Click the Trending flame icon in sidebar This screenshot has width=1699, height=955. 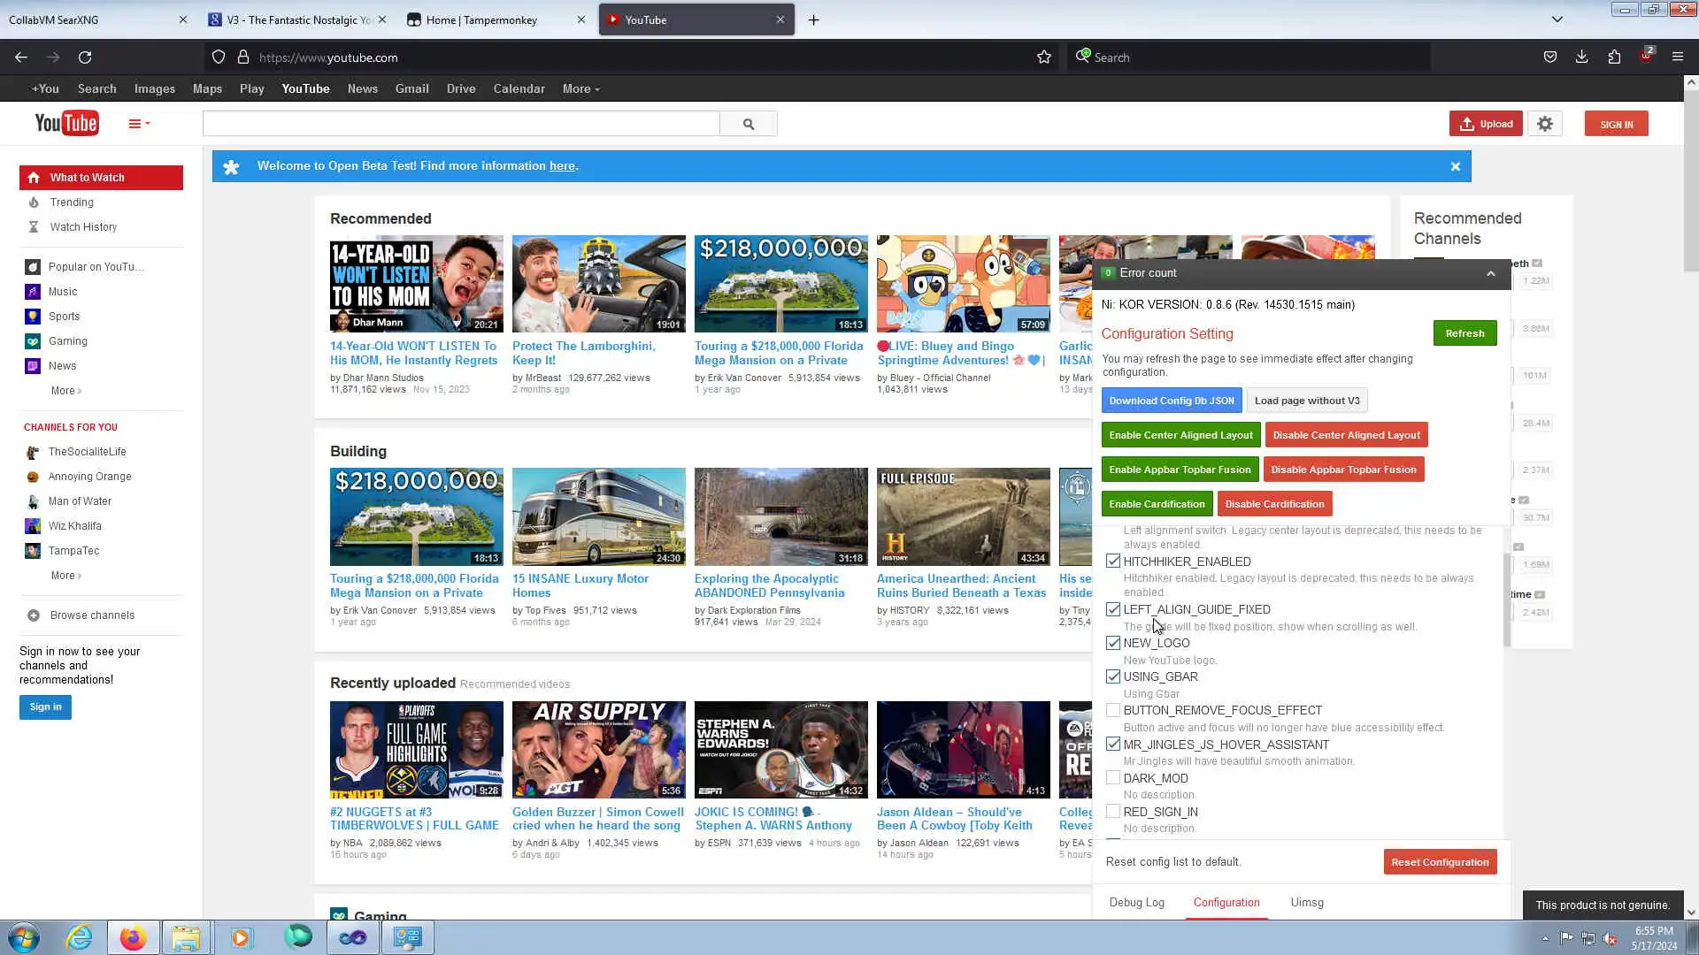34,202
